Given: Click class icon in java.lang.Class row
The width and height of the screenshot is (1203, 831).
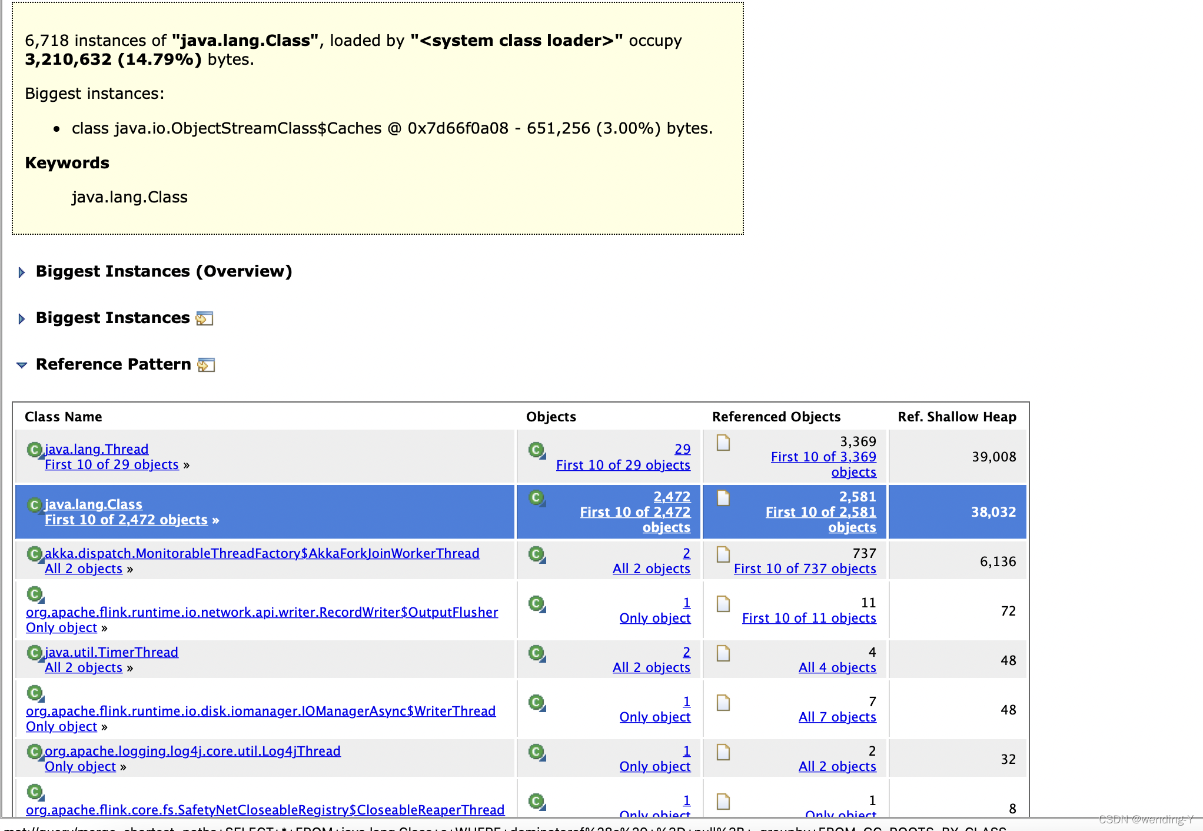Looking at the screenshot, I should [x=35, y=505].
